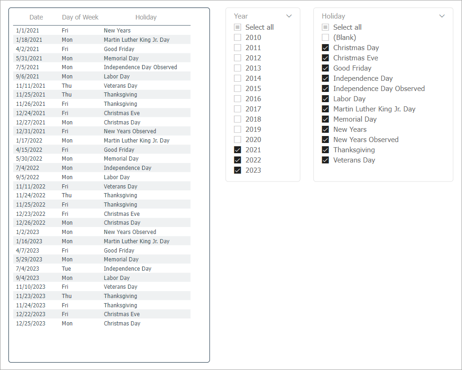Click the 4/2/2021 date cell

[x=27, y=49]
